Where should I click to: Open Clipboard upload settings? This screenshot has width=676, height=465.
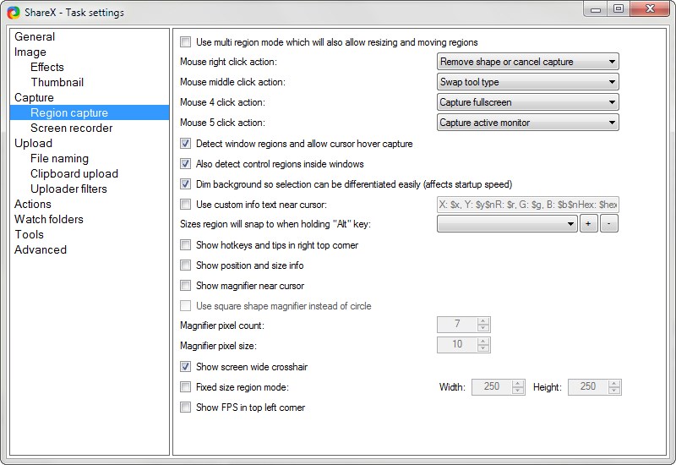(74, 173)
